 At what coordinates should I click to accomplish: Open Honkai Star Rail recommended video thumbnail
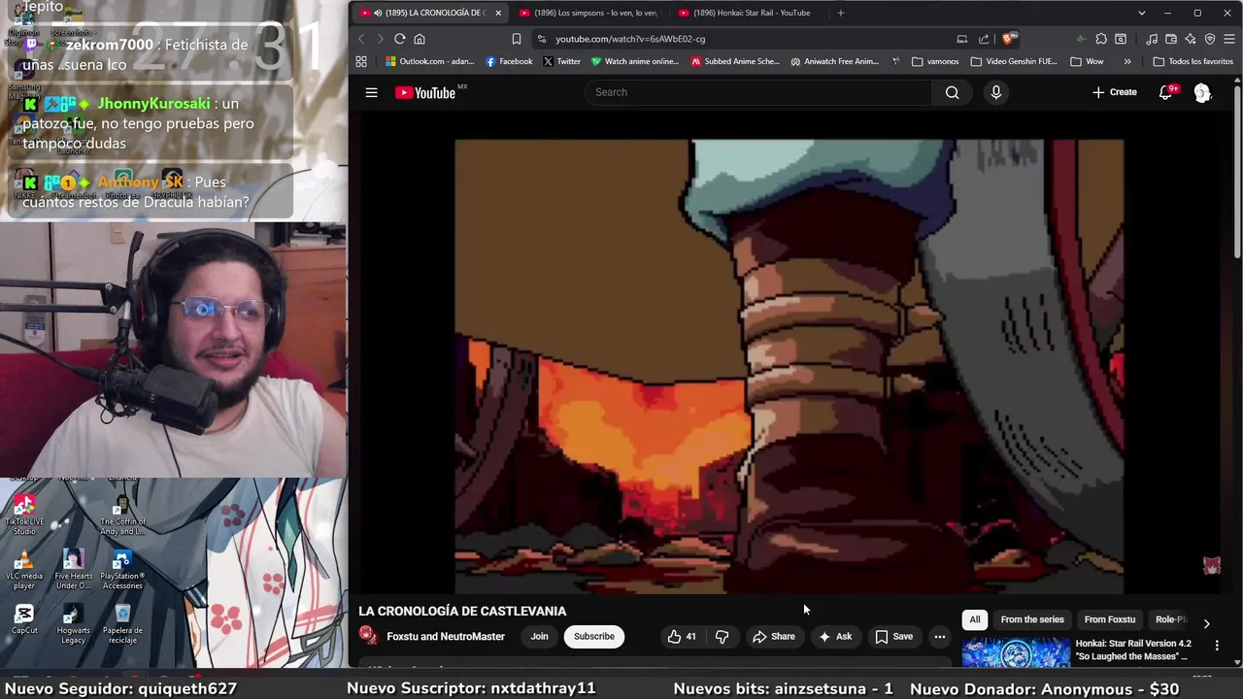click(x=1016, y=653)
